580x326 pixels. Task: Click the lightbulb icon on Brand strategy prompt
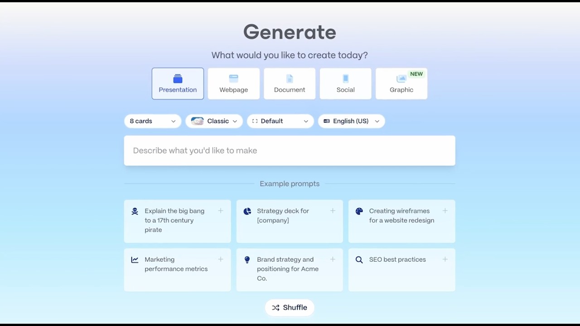coord(247,260)
